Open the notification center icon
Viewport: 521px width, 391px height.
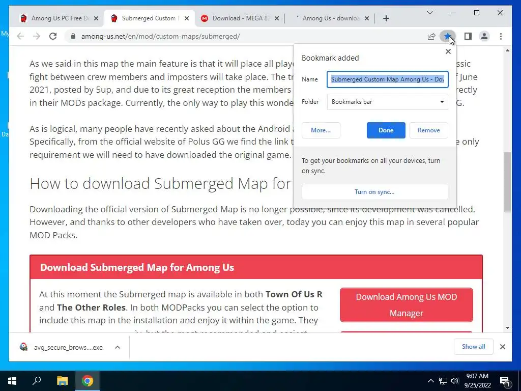(x=505, y=381)
